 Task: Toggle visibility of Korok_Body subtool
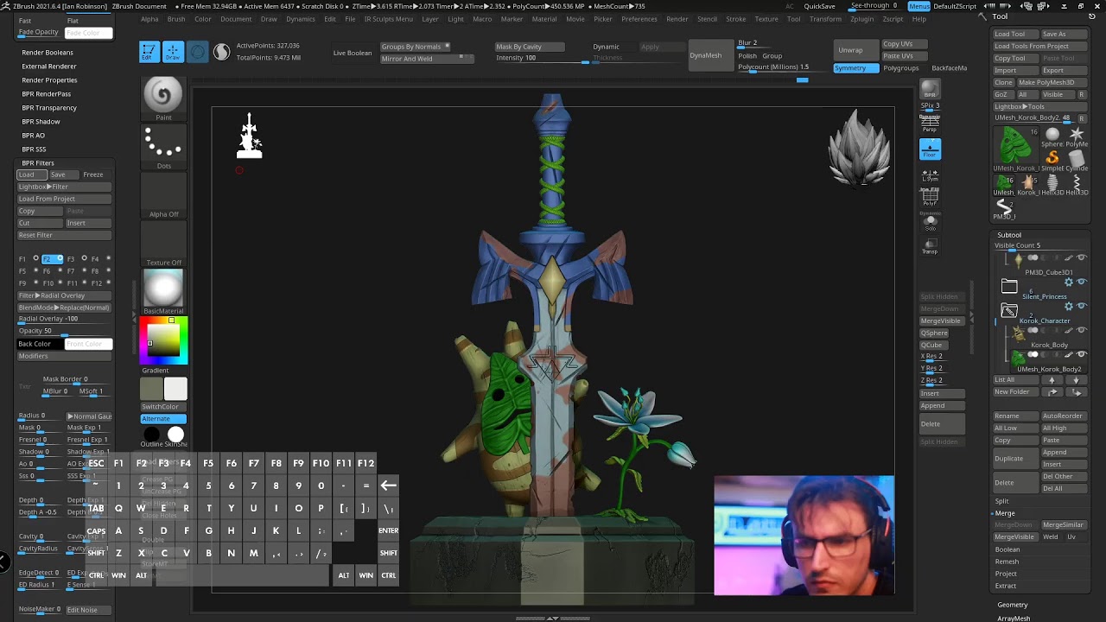pyautogui.click(x=1081, y=330)
